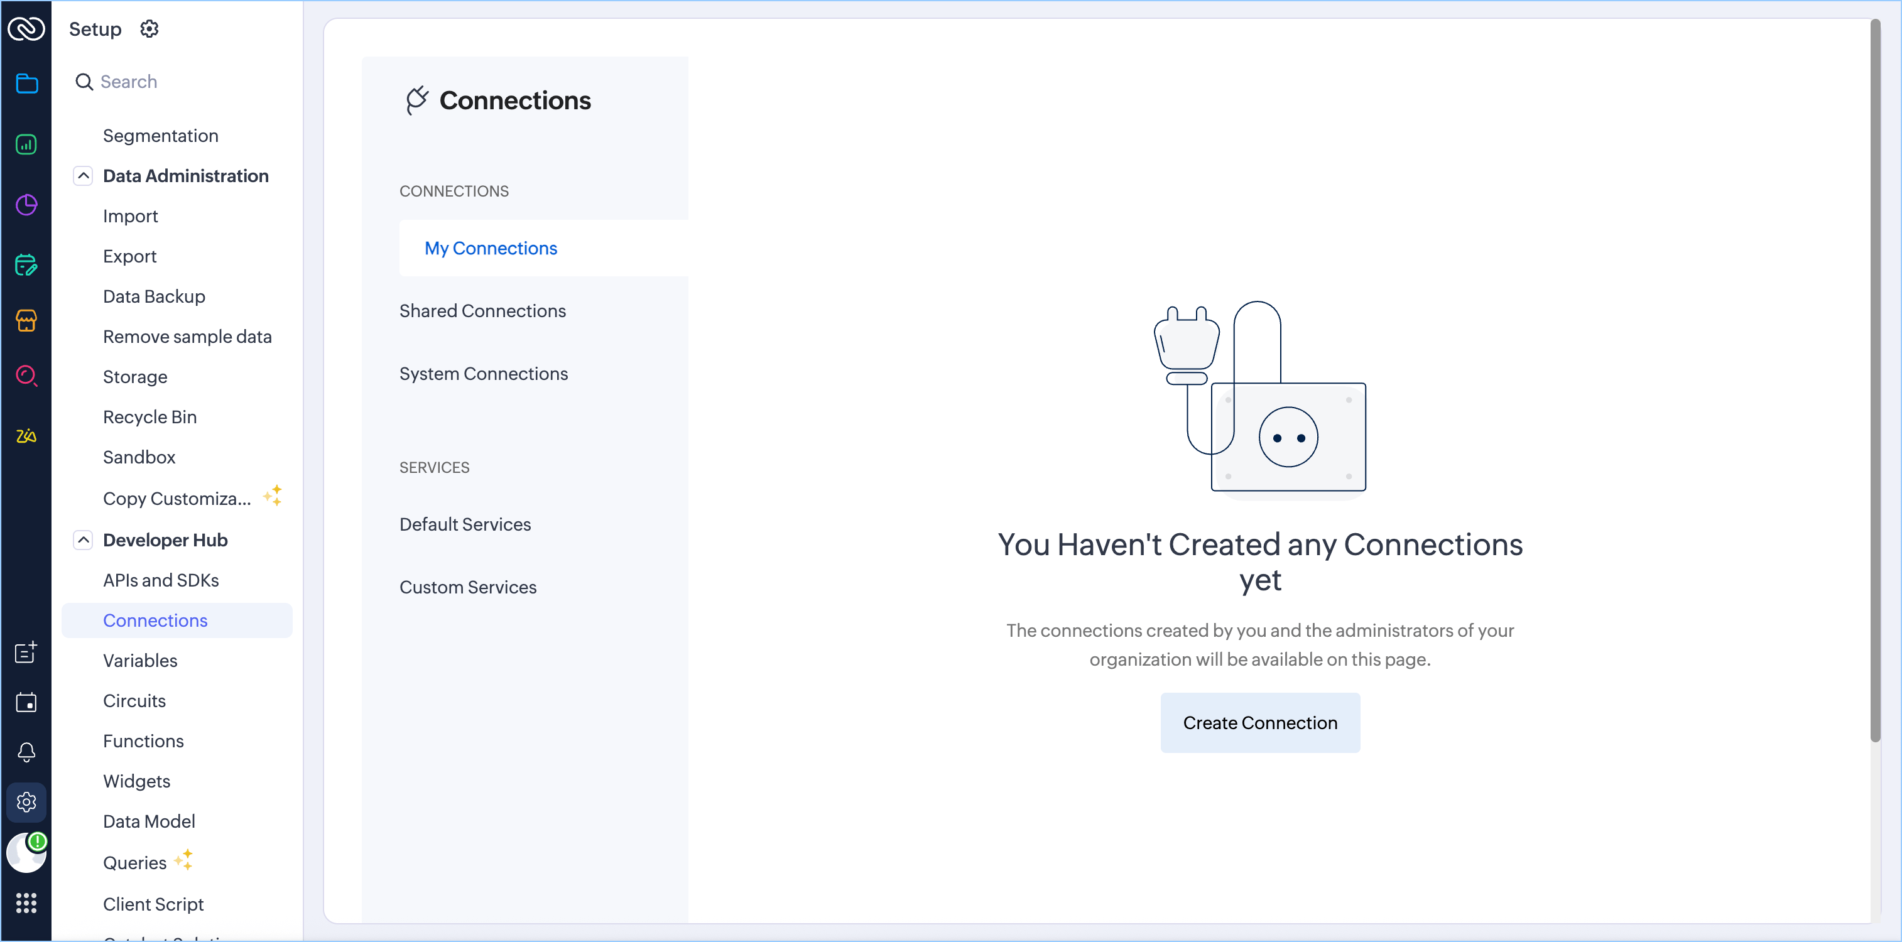Collapse the Data Administration section
Viewport: 1902px width, 942px height.
[84, 176]
